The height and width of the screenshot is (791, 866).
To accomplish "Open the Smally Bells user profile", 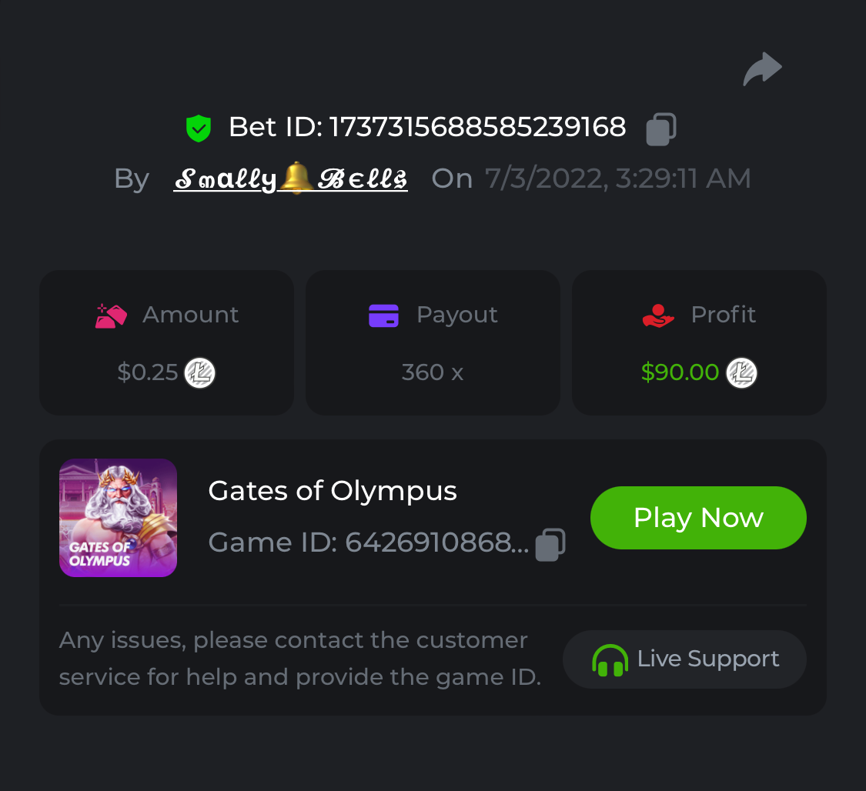I will pos(290,179).
